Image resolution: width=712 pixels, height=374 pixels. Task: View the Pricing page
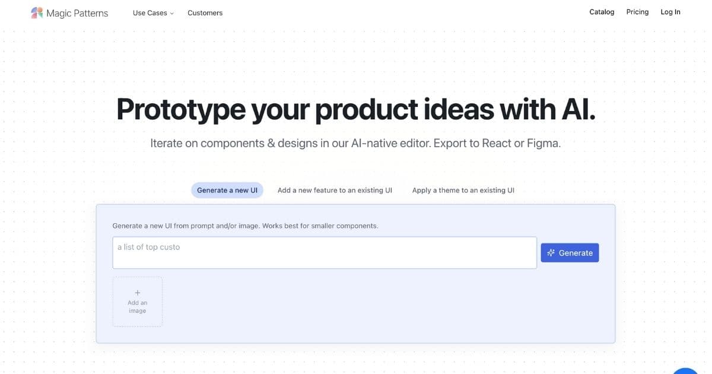tap(637, 12)
